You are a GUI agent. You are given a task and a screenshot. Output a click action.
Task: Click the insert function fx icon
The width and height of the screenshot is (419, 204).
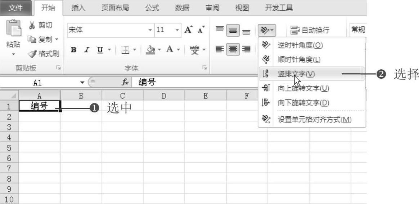pos(125,83)
